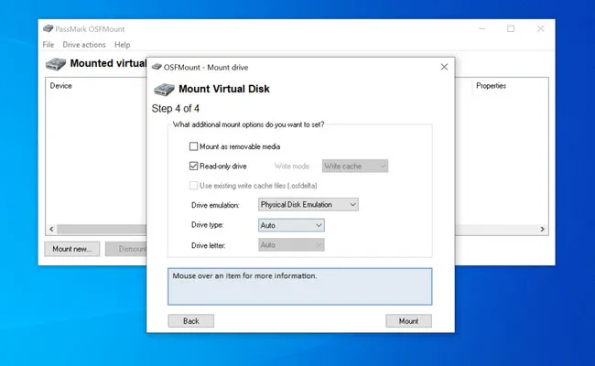Click 'What additional mount options' group label
Image resolution: width=595 pixels, height=366 pixels.
249,124
